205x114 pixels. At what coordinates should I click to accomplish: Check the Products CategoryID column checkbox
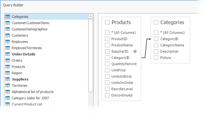point(107,58)
